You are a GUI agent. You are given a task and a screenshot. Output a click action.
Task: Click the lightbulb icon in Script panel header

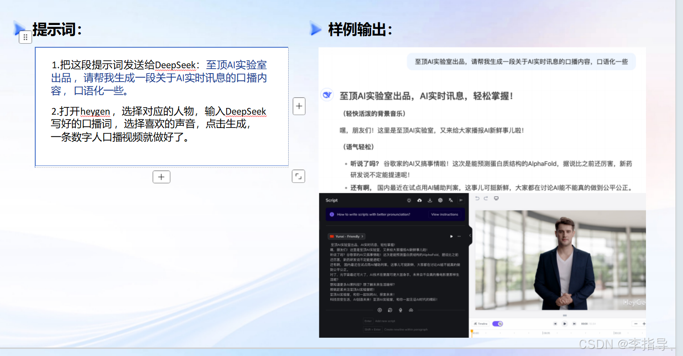pos(409,200)
